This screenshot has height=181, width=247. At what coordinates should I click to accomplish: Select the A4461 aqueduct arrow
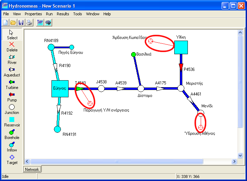pos(190,100)
